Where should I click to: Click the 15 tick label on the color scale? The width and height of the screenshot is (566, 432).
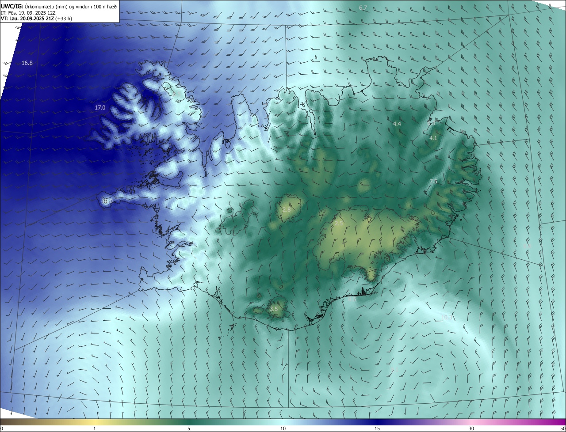point(377,428)
